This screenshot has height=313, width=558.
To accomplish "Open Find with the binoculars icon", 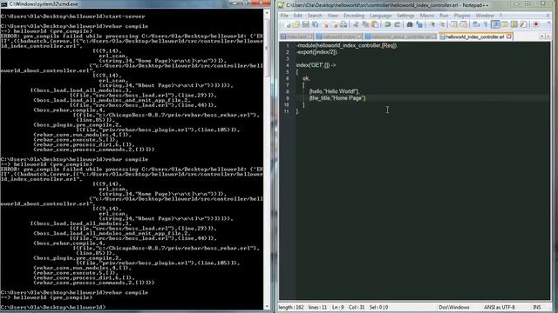I will [410, 24].
